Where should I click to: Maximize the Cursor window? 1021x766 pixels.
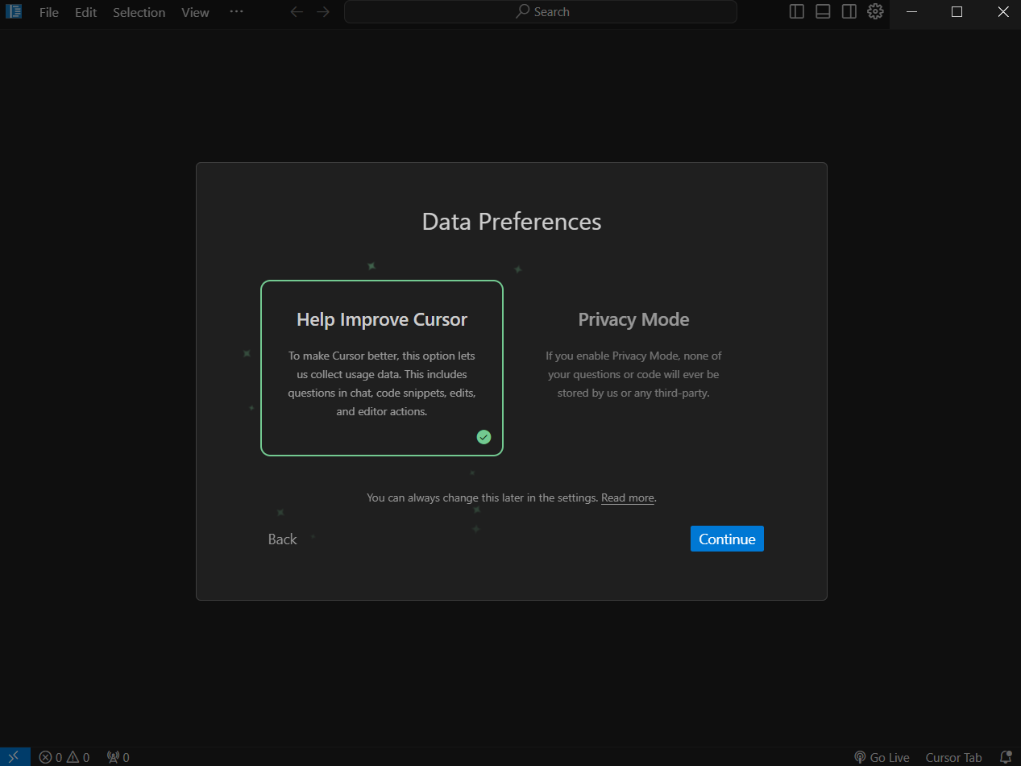click(x=957, y=12)
